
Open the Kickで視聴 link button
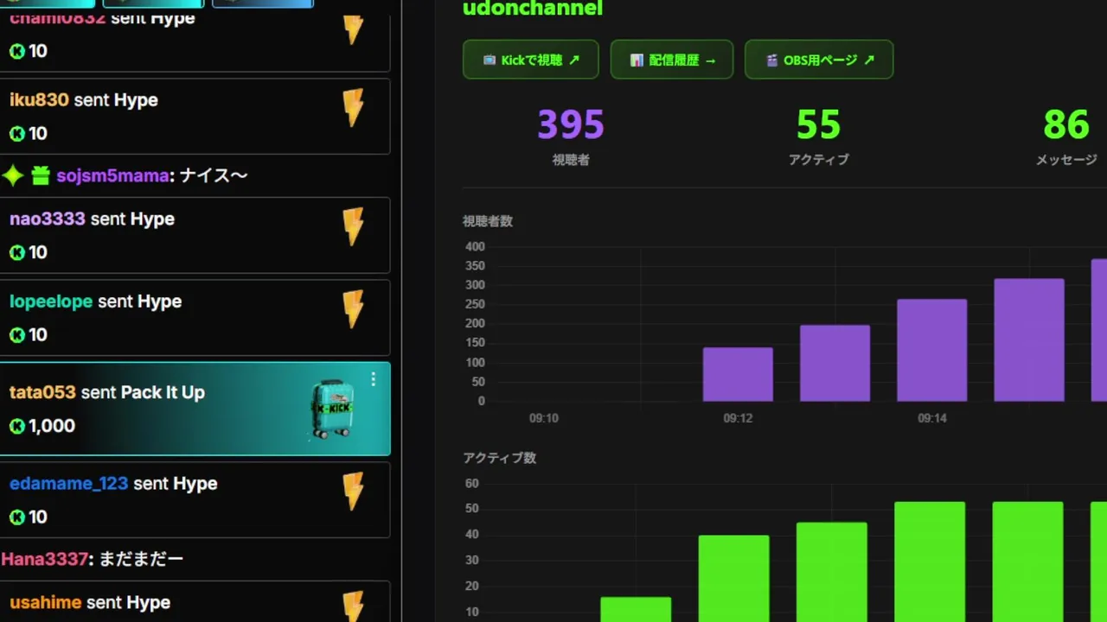click(530, 60)
